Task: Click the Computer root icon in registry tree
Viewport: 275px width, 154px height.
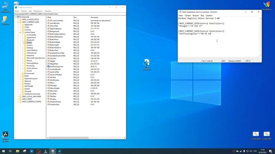Action: pos(18,17)
